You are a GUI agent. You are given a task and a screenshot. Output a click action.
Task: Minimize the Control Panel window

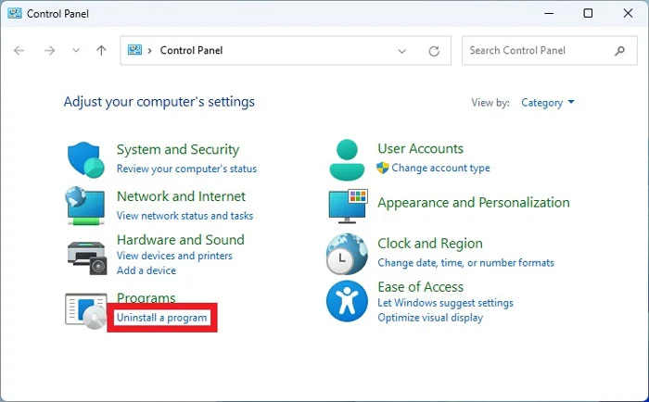tap(549, 13)
